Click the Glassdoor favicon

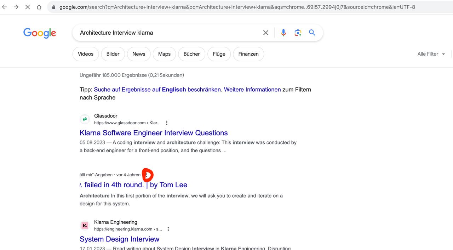pyautogui.click(x=85, y=119)
